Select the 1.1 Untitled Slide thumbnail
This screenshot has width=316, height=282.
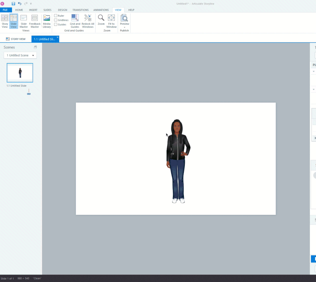(x=20, y=73)
